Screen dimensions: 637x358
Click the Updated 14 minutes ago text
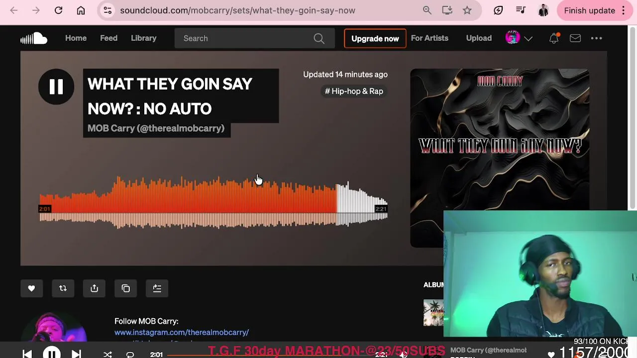pyautogui.click(x=345, y=75)
